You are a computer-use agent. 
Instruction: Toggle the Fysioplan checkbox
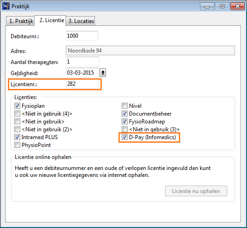pyautogui.click(x=17, y=106)
